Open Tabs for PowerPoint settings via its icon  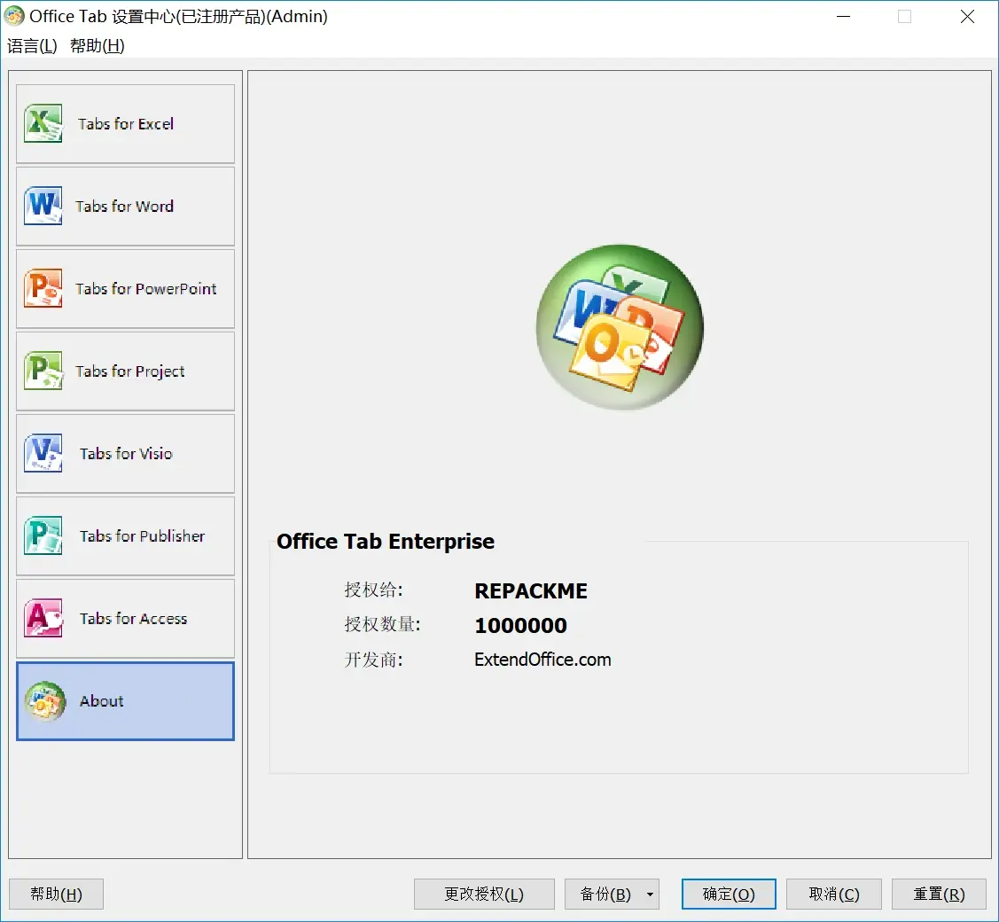pos(43,288)
